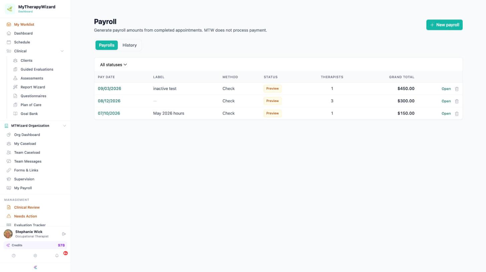The image size is (486, 272).
Task: Open the inactive test payroll
Action: 446,89
